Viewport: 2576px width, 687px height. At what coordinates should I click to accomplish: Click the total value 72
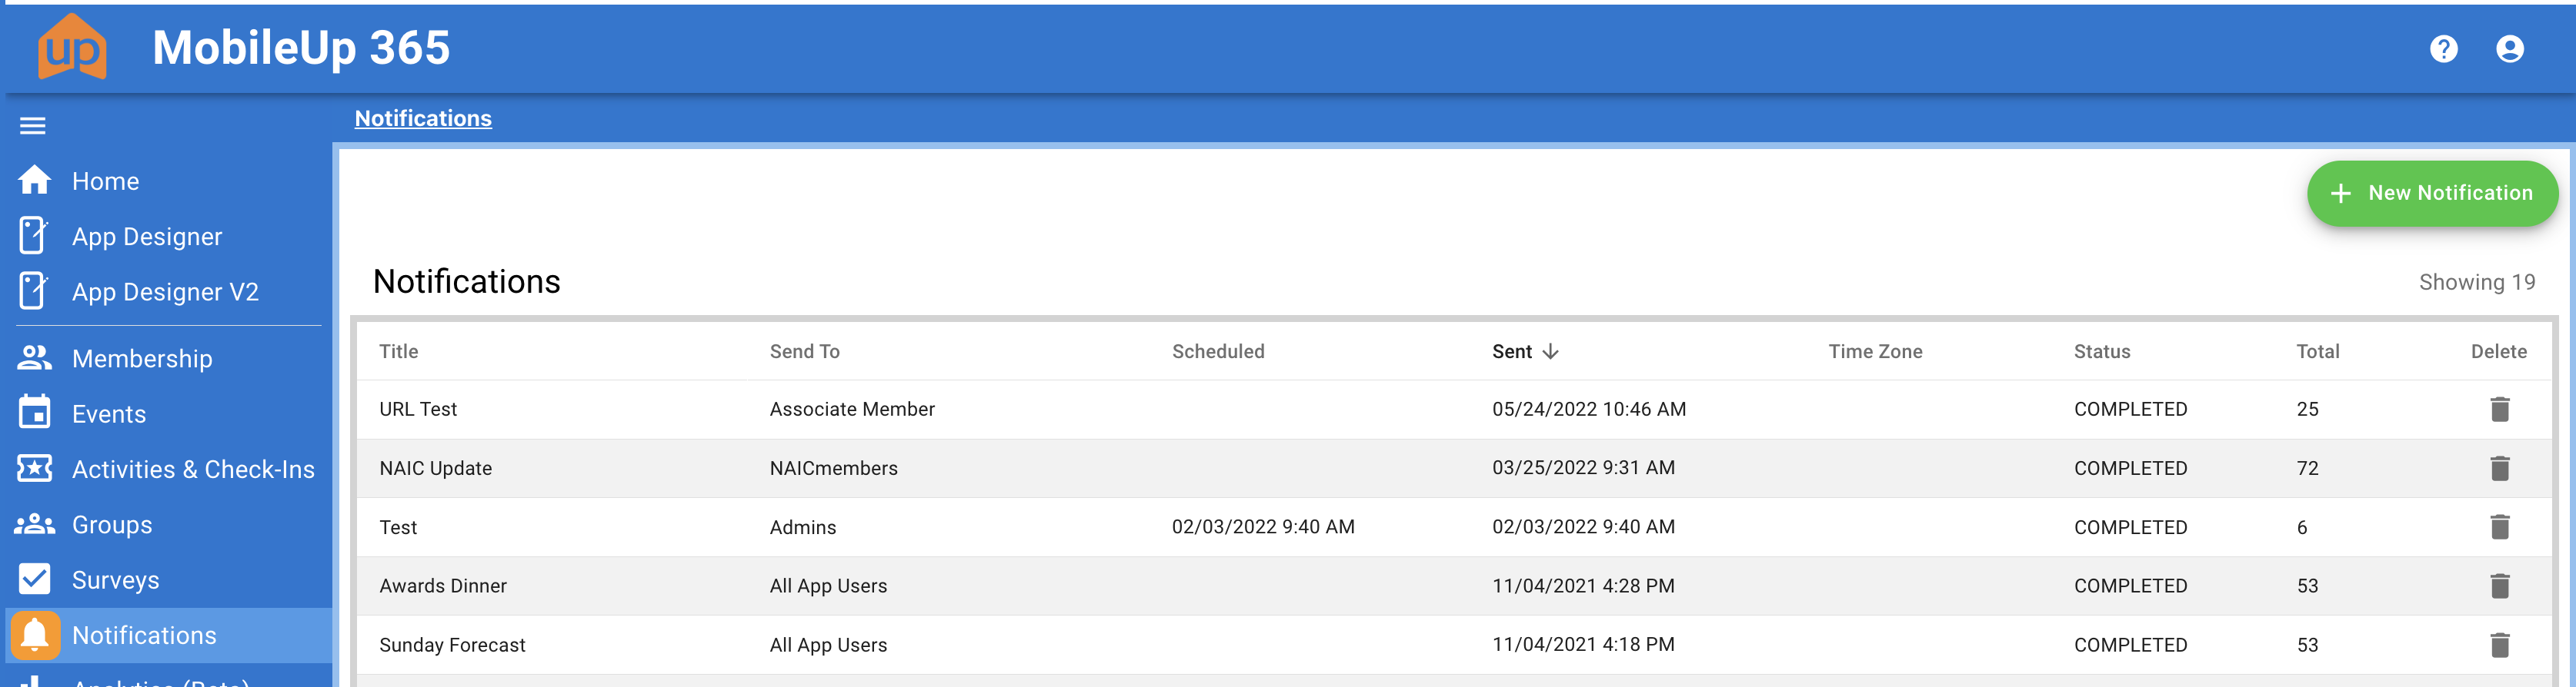tap(2307, 468)
